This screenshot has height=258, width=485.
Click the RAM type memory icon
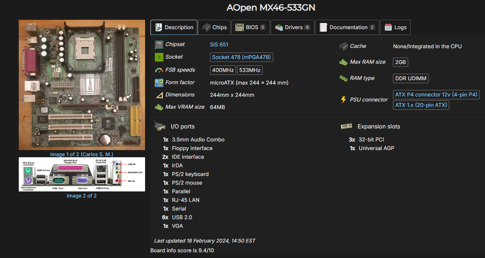click(x=344, y=78)
